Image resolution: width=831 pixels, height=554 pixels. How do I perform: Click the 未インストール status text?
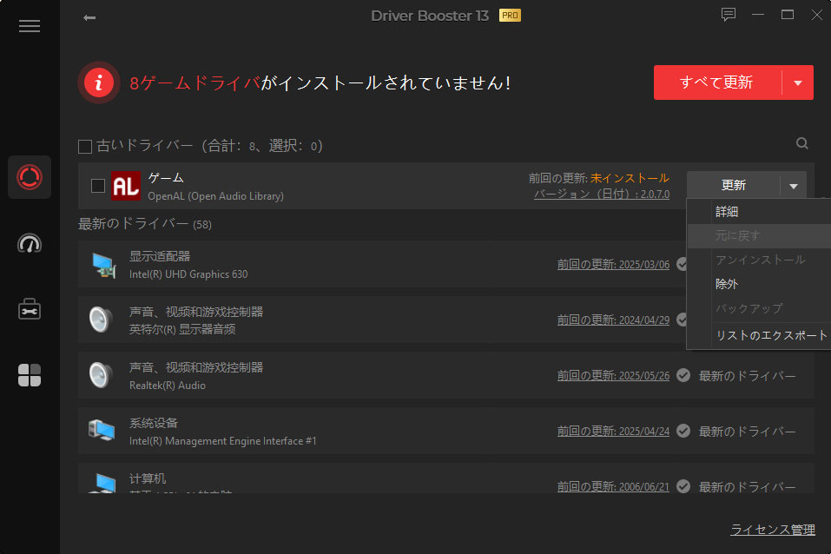coord(630,178)
